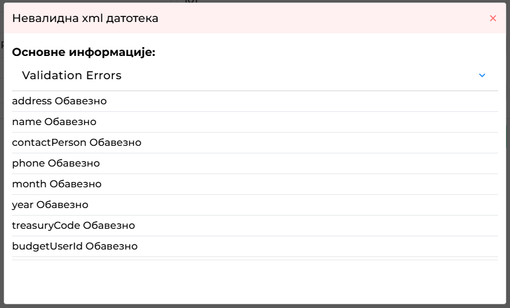Select the "budgetUserId" field name in the list

(47, 246)
